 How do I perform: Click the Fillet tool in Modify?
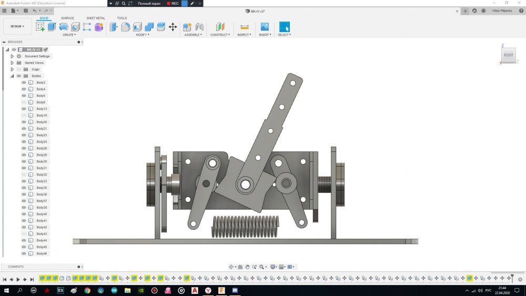tap(126, 27)
